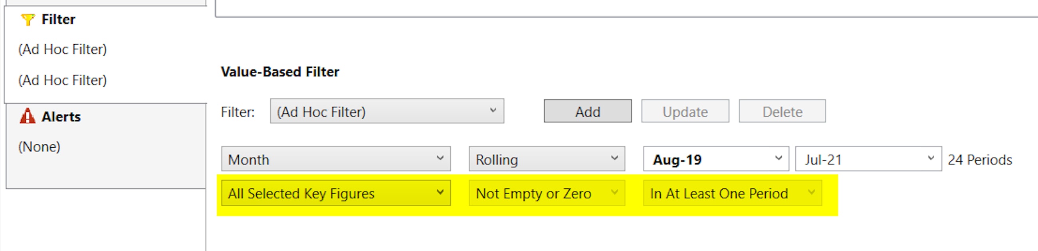Screen dimensions: 1038x251
Task: Click the Value-Based Filter heading
Action: tap(280, 72)
